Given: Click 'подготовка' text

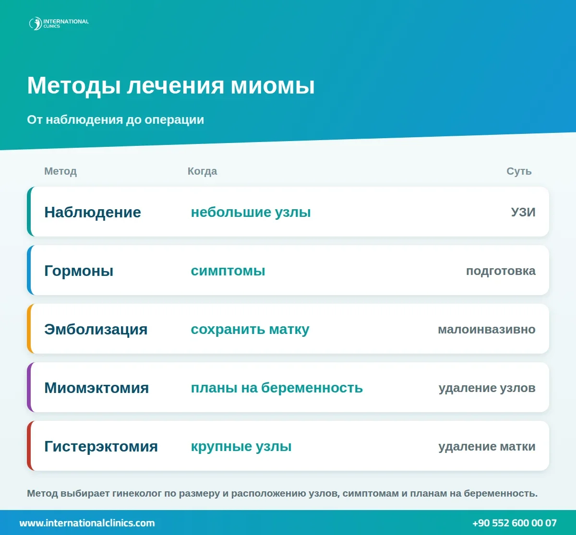Looking at the screenshot, I should coord(501,271).
